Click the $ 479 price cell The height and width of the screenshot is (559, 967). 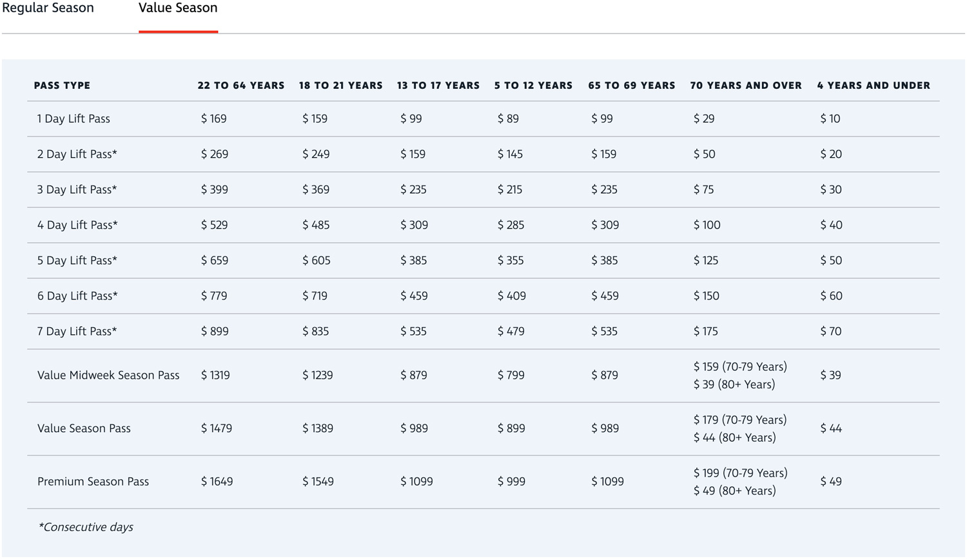tap(511, 332)
